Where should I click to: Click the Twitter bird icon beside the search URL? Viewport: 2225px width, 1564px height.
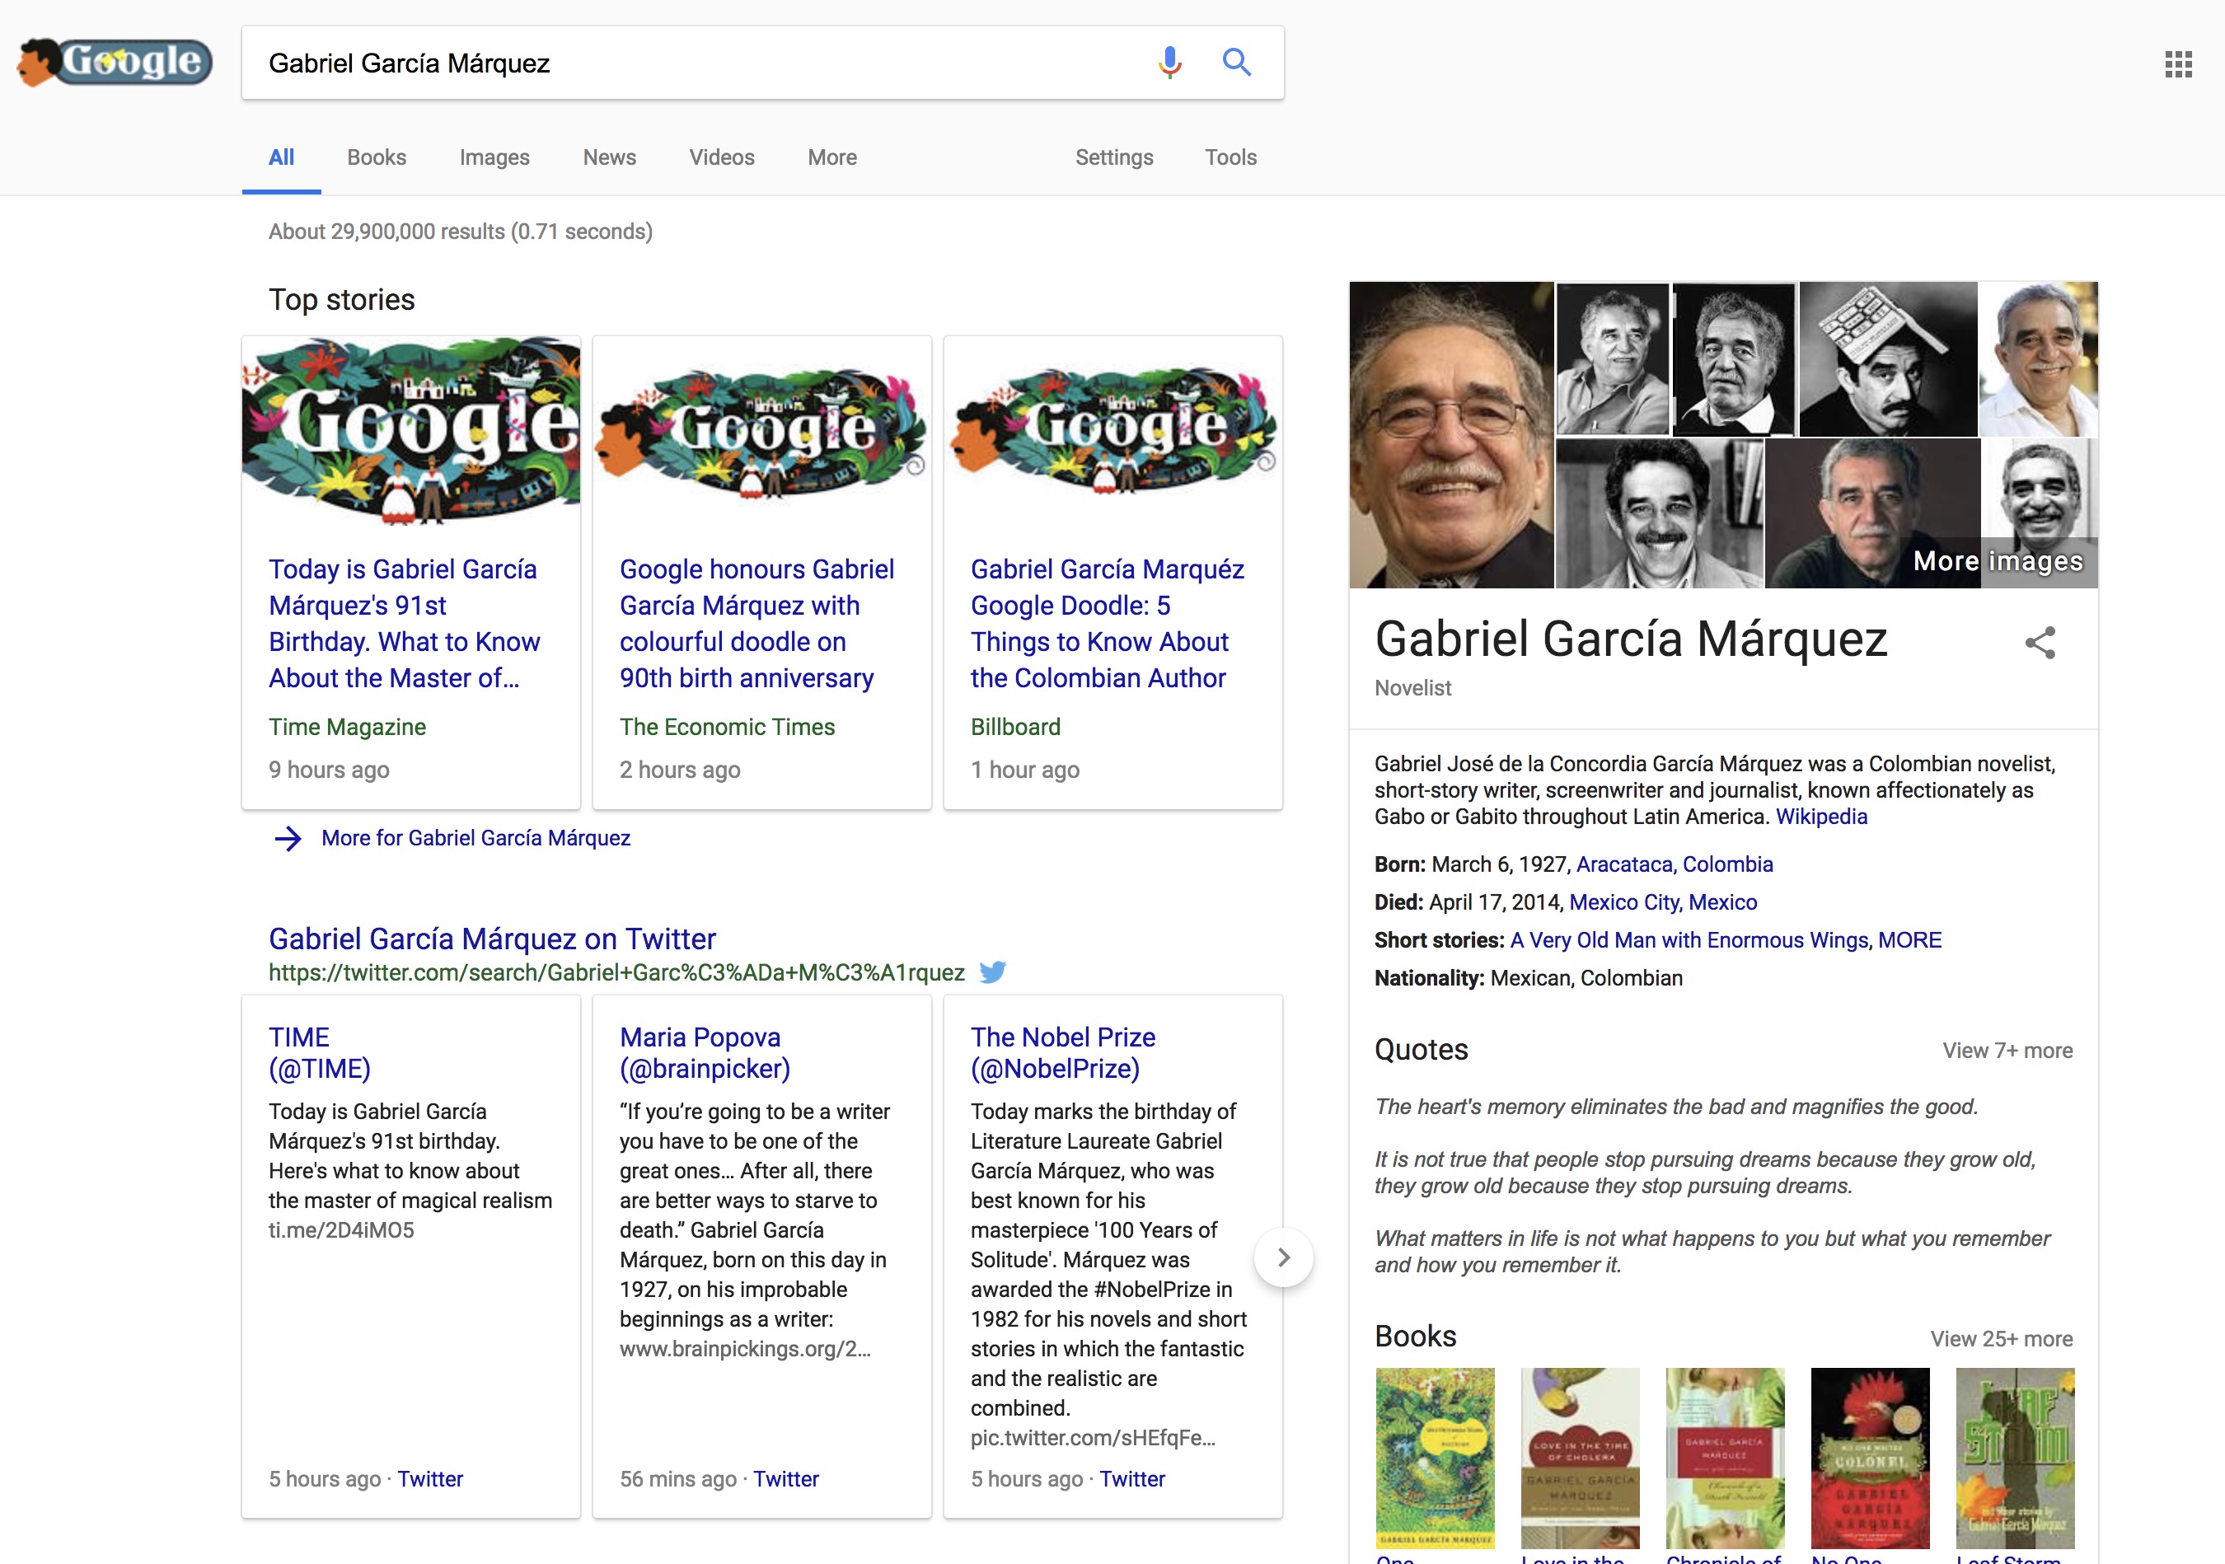(993, 972)
